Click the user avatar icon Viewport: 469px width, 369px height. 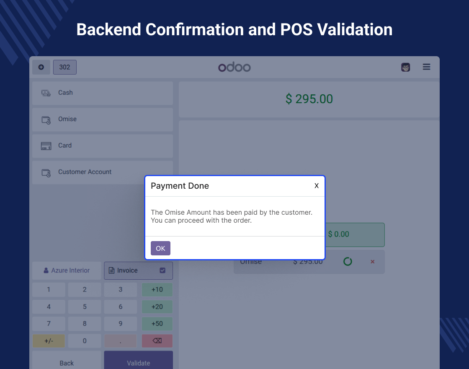point(405,67)
